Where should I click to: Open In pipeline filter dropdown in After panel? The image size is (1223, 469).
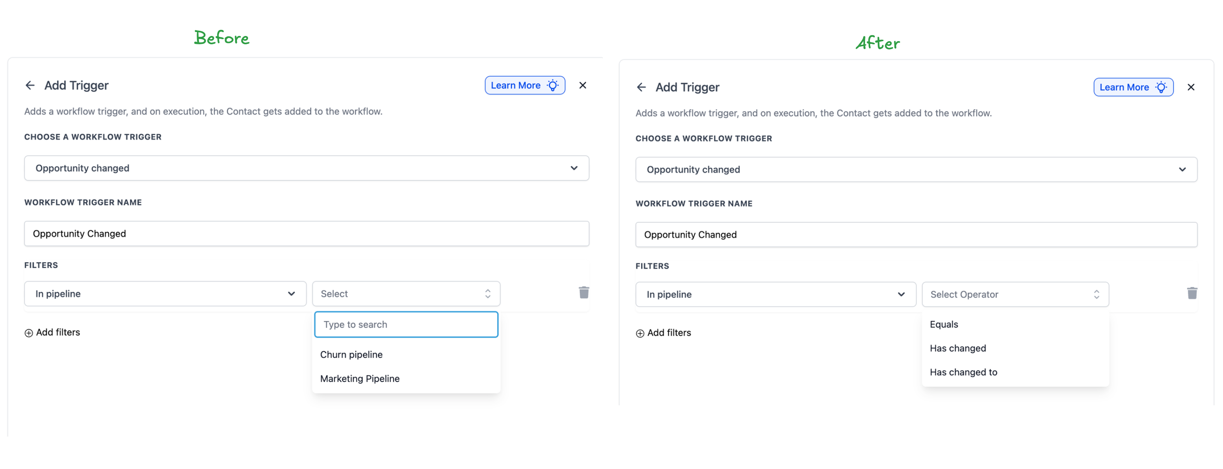776,294
